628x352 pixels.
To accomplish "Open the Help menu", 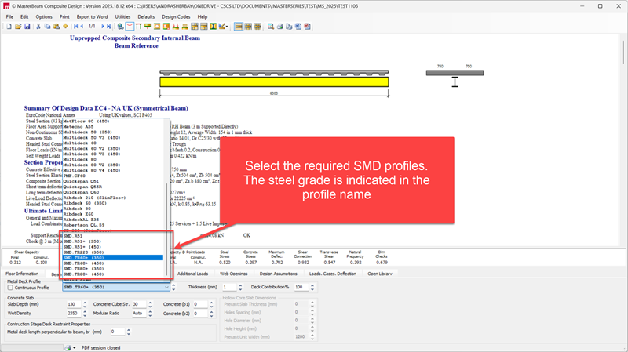I will click(203, 16).
